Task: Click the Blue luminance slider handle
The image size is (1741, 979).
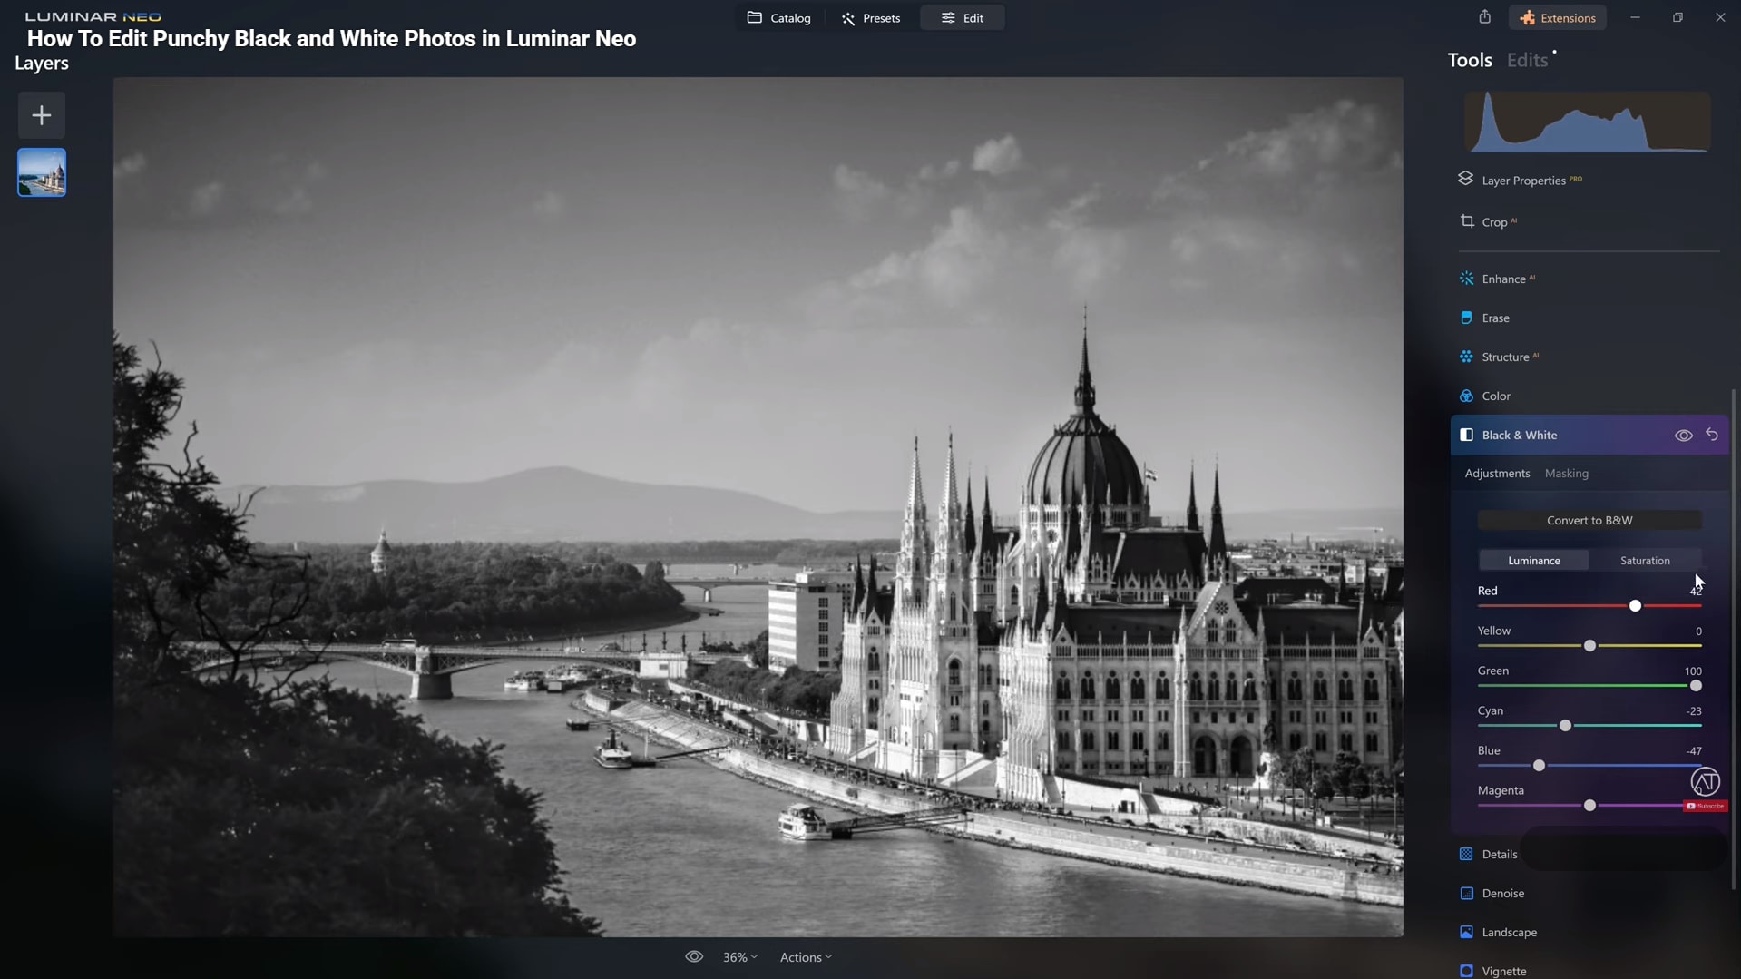Action: (x=1539, y=766)
